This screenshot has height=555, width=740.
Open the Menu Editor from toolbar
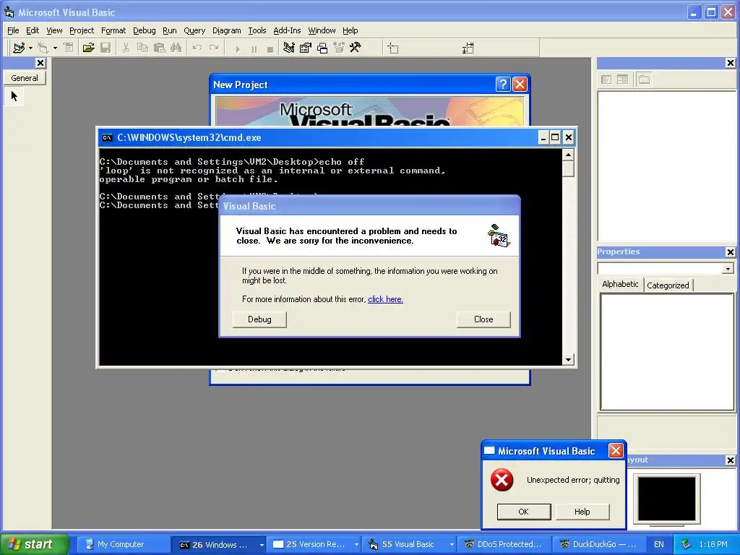(x=69, y=48)
